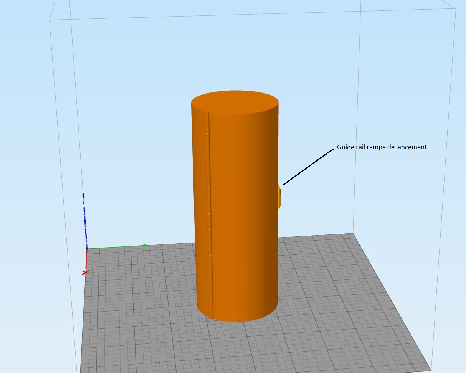Screen dimensions: 466x373
Task: Click the build volume's top left corner
Action: [x=50, y=19]
